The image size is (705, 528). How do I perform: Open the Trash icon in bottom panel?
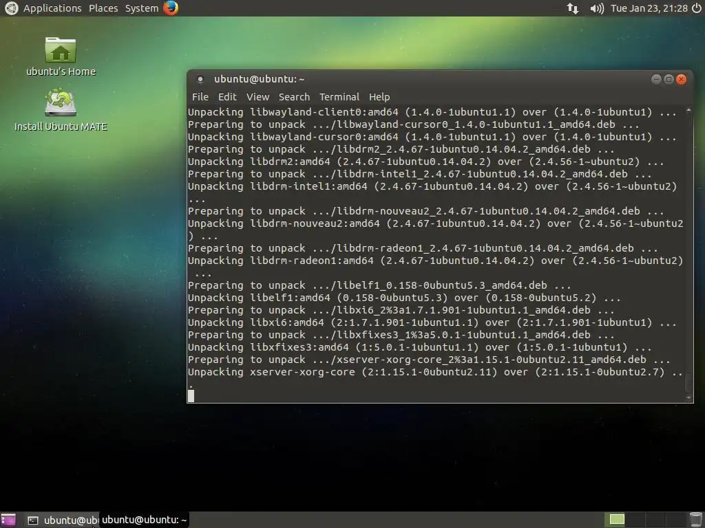pos(696,520)
